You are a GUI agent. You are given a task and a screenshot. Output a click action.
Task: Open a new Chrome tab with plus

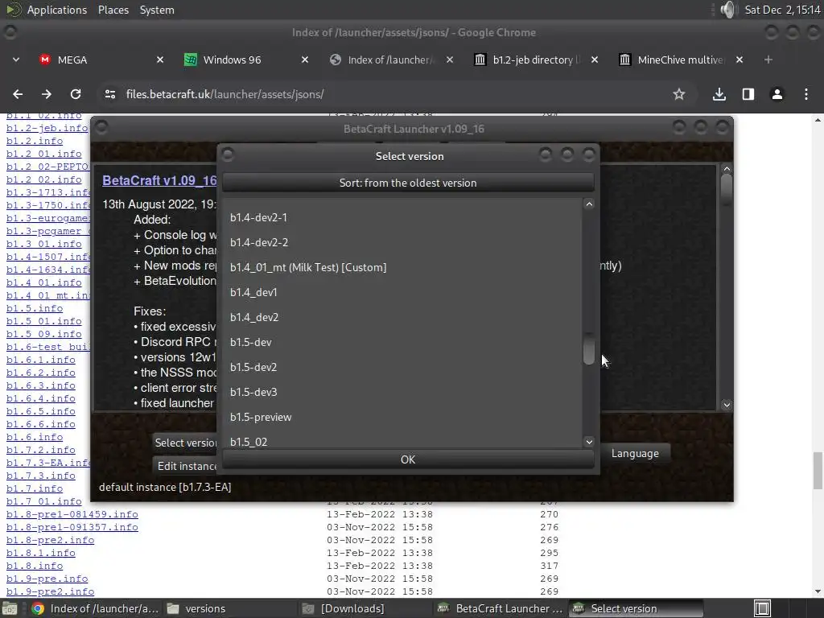[768, 60]
